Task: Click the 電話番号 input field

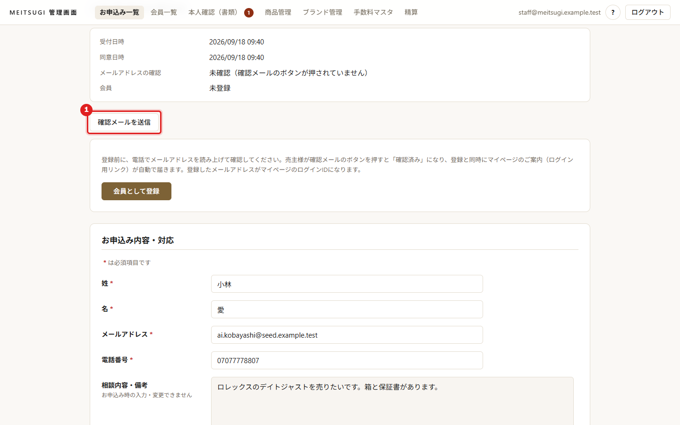Action: tap(347, 360)
